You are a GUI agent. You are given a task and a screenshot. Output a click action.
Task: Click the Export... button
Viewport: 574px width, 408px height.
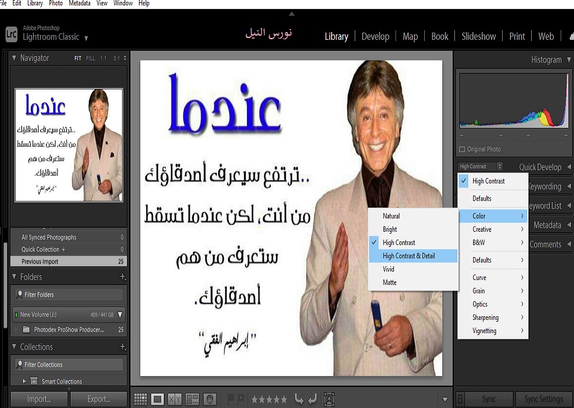[x=98, y=399]
